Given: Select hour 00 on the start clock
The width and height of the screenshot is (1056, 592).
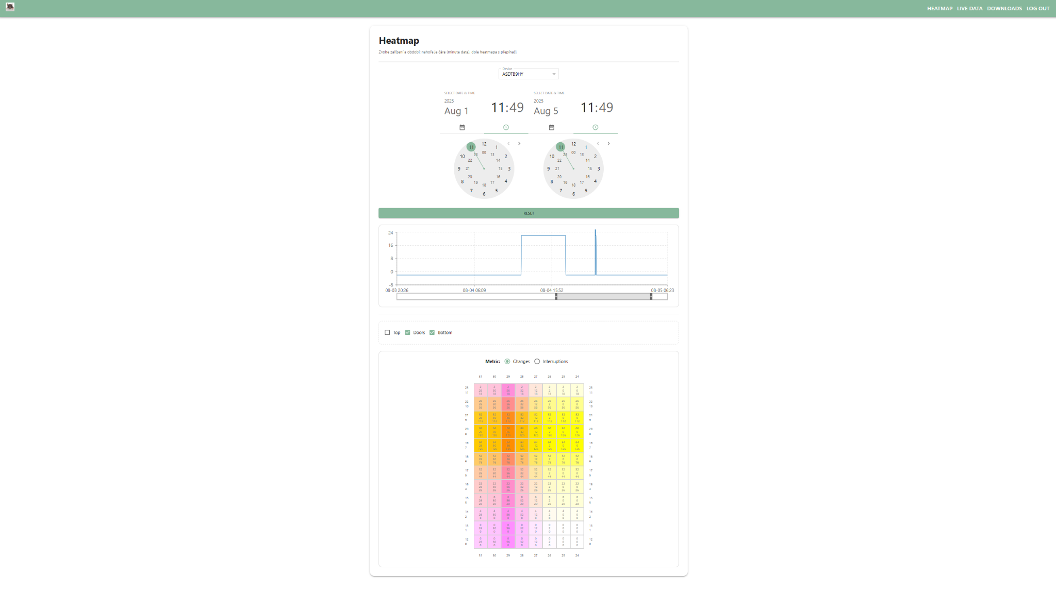Looking at the screenshot, I should (x=484, y=153).
